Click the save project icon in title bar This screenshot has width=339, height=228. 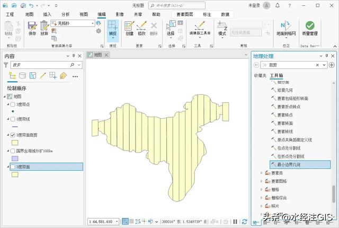[x=23, y=5]
